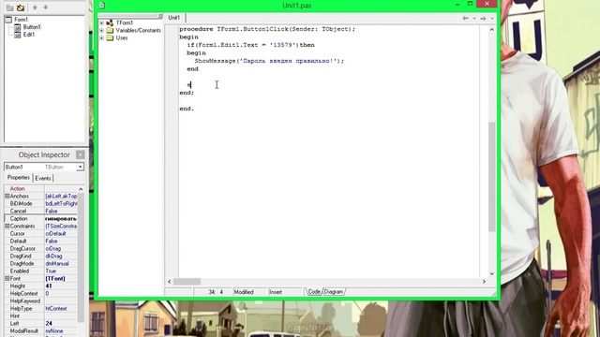Open the back-history dropdown arrow
The width and height of the screenshot is (600, 337).
coord(474,19)
